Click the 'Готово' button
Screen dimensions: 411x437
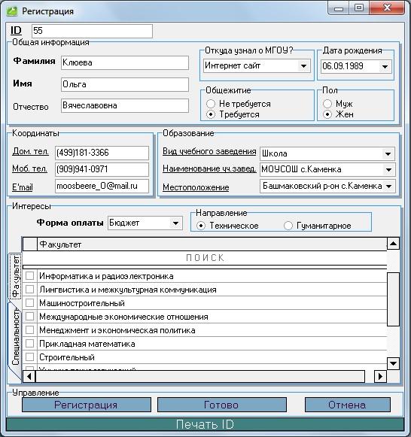(x=222, y=405)
